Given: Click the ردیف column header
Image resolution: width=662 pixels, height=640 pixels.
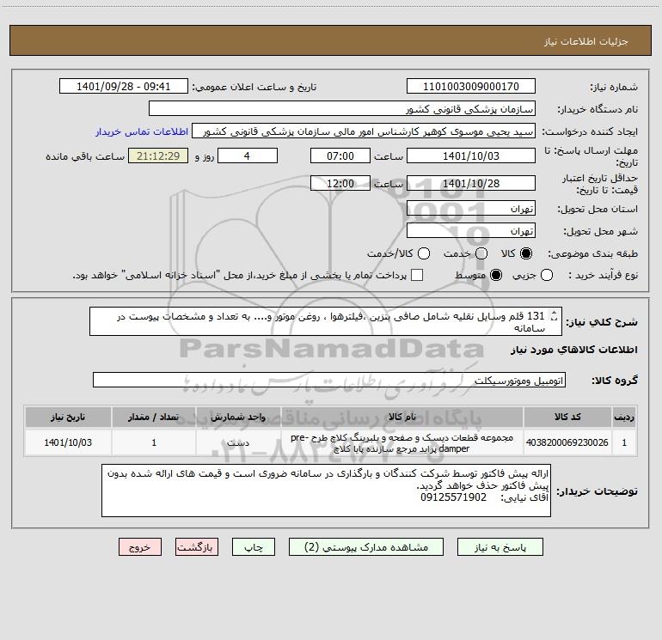Looking at the screenshot, I should tap(624, 417).
